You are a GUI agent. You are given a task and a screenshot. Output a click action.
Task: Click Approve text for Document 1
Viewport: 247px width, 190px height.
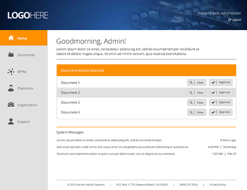click(224, 82)
